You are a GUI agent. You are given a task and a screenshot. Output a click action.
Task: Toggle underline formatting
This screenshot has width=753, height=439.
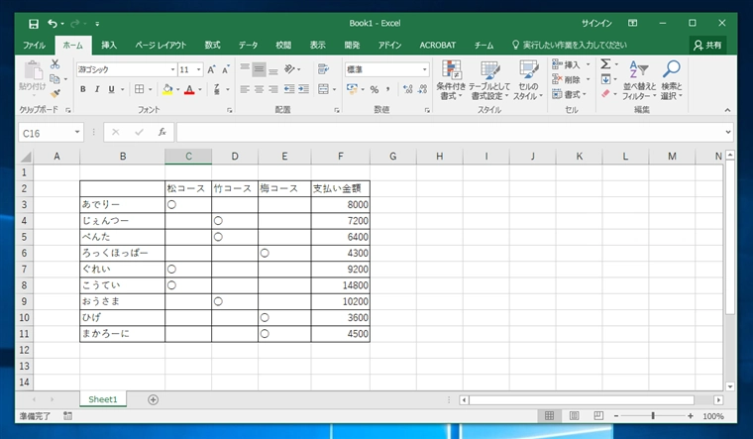(x=111, y=89)
